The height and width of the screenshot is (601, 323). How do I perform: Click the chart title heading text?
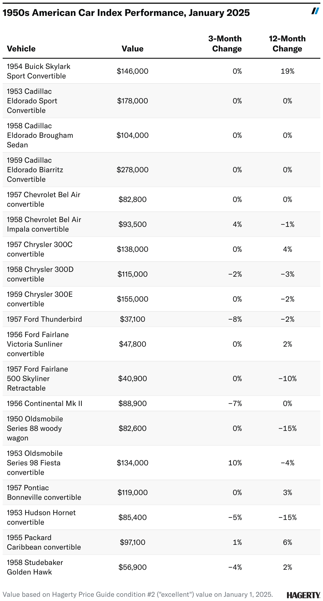[x=126, y=13]
